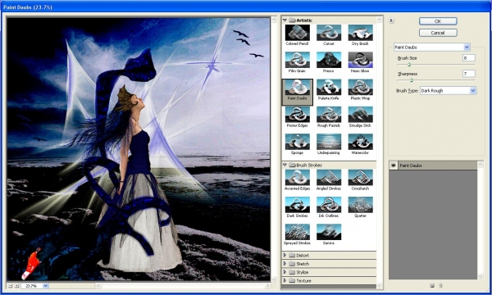
Task: Select the Palette Knife filter thumbnail
Action: 329,87
